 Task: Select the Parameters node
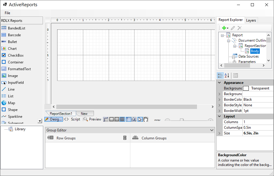coord(247,62)
